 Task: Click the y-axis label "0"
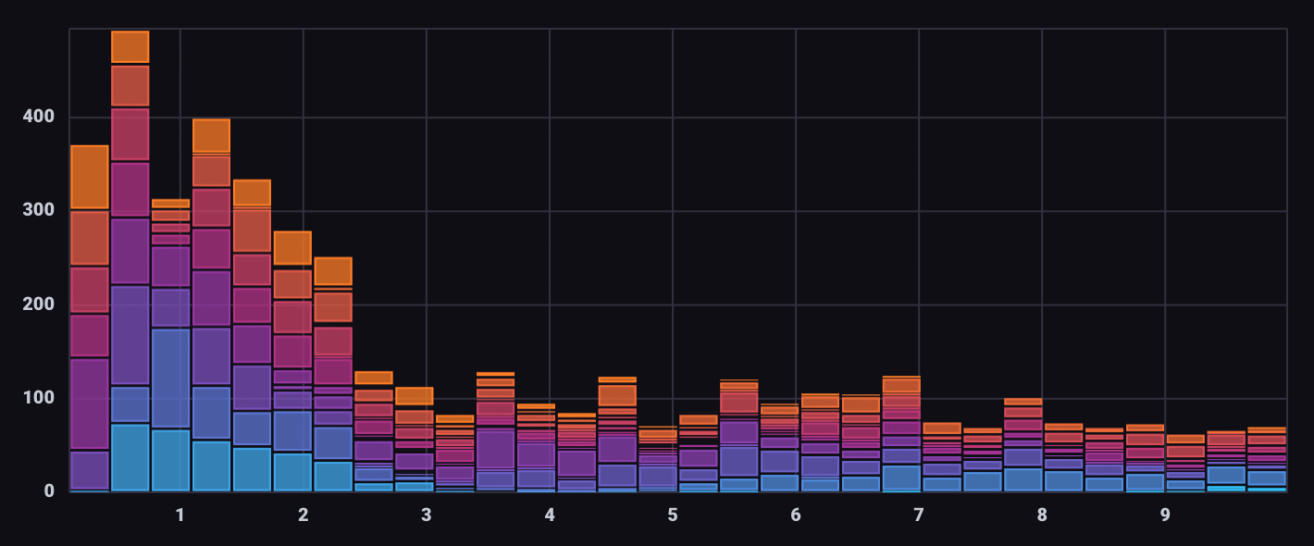[x=48, y=490]
